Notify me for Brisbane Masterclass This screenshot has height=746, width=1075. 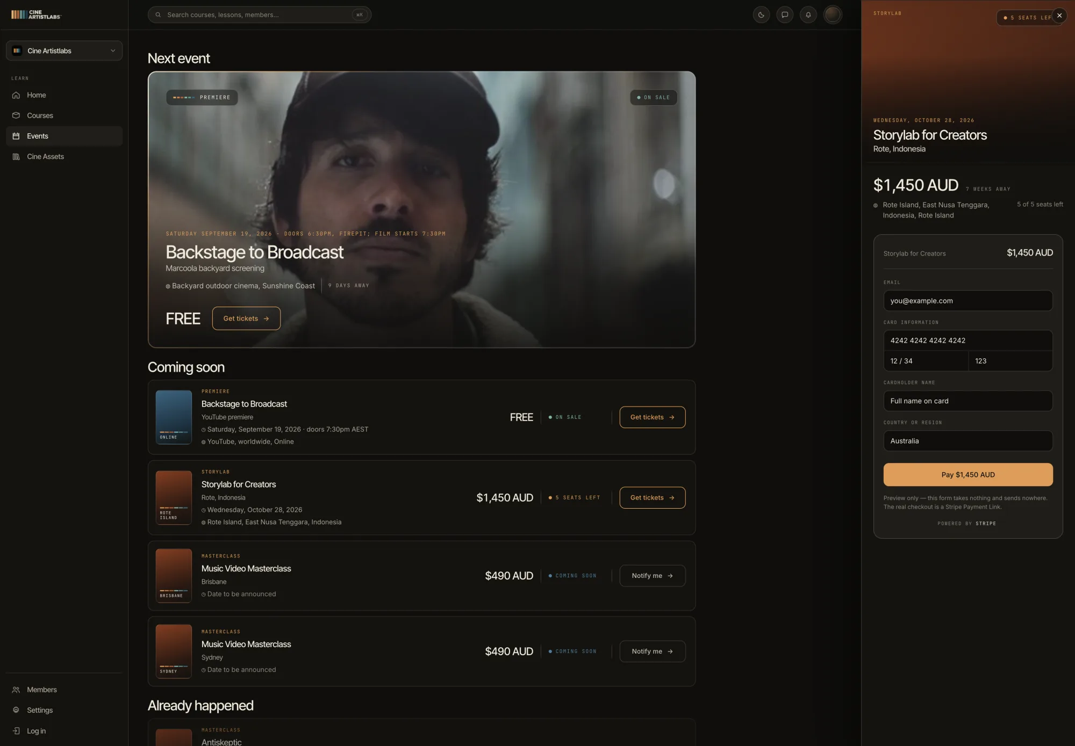point(652,576)
